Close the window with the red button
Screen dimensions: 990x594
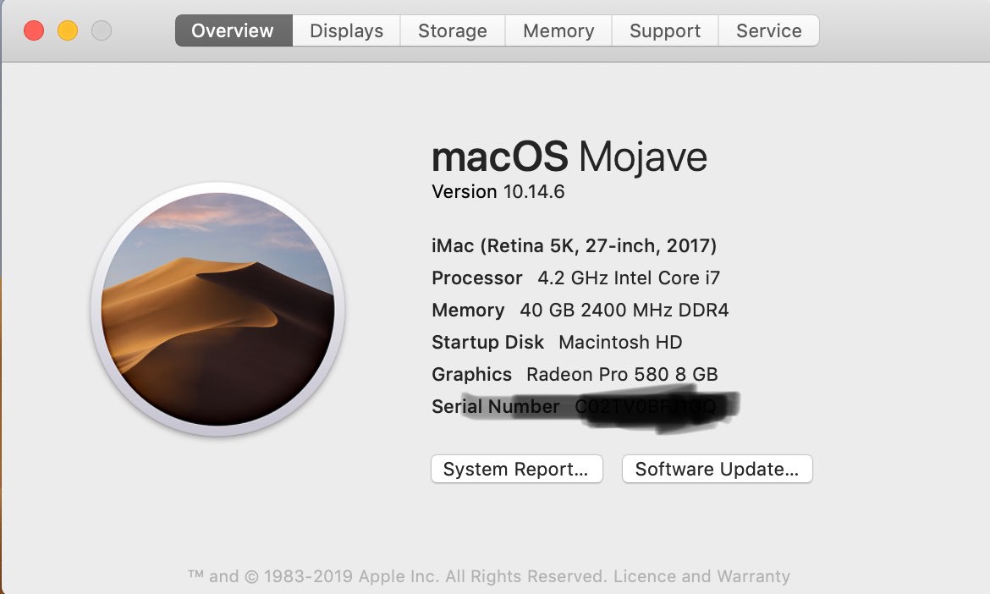34,30
